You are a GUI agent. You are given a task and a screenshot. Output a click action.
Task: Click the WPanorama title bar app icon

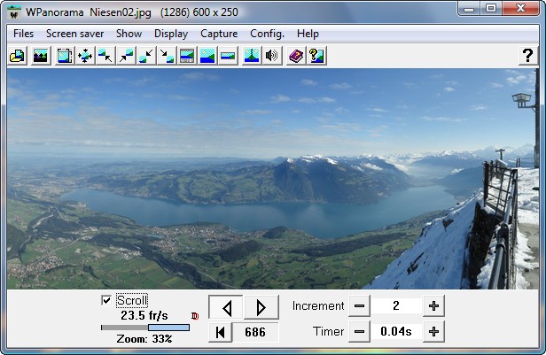click(x=14, y=13)
